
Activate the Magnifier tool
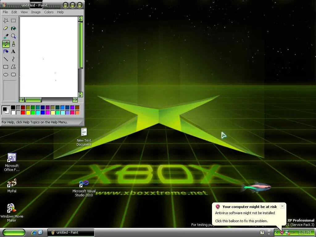14,36
